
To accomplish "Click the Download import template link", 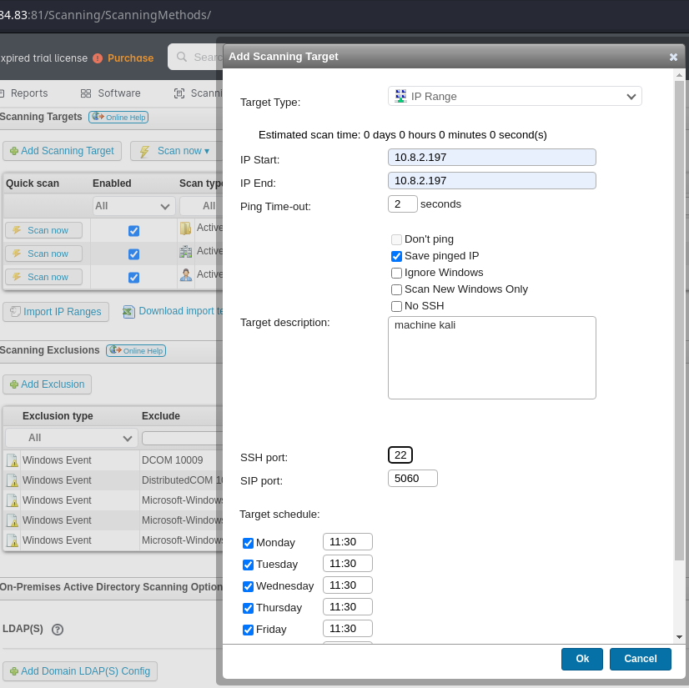I will pos(173,311).
